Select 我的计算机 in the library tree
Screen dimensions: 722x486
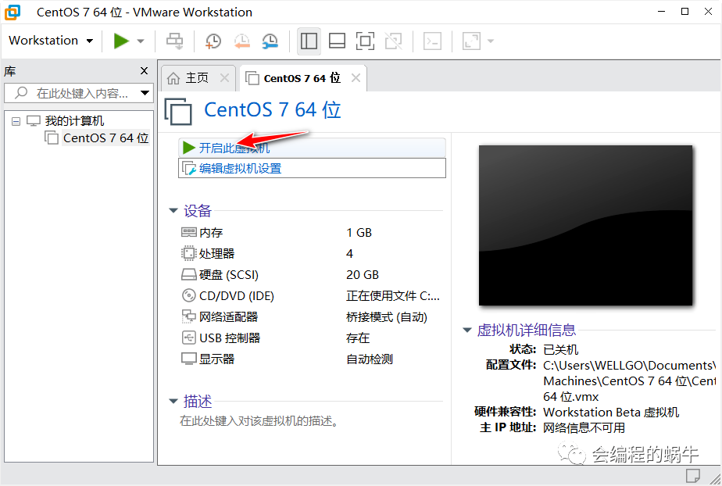(x=74, y=121)
